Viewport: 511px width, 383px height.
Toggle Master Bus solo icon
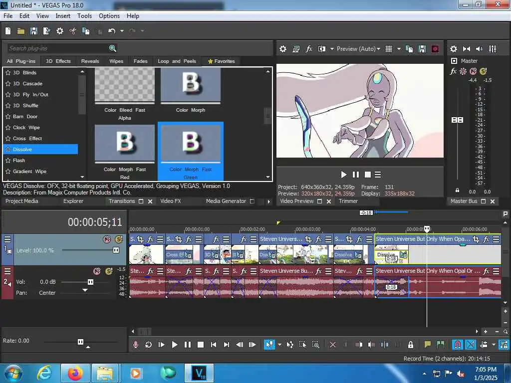483,71
